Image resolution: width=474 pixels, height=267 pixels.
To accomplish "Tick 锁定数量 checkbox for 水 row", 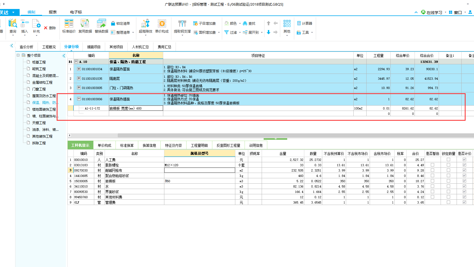I will (x=448, y=186).
